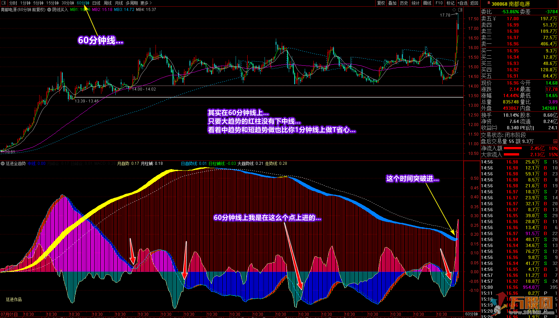Open the 历史 button
Viewport: 559px width, 318px height.
click(404, 3)
